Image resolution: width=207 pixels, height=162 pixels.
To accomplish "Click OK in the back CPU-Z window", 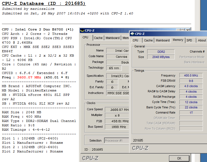I will point(179,158).
